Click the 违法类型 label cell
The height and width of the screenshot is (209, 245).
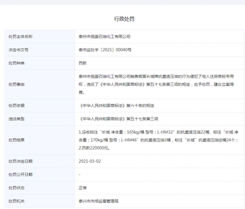point(40,119)
